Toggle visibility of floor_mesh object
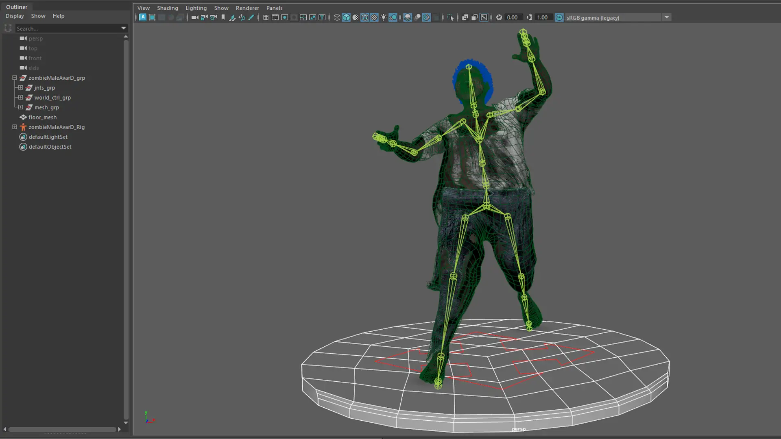The image size is (781, 439). [22, 117]
